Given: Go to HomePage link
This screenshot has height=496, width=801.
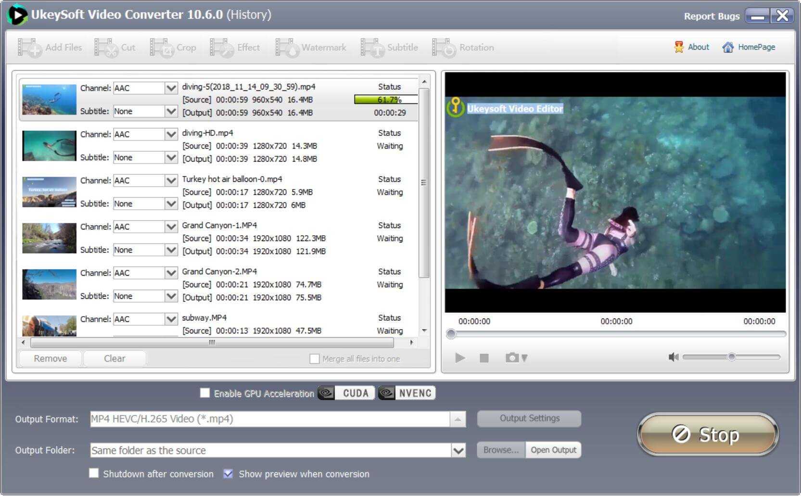Looking at the screenshot, I should point(749,47).
